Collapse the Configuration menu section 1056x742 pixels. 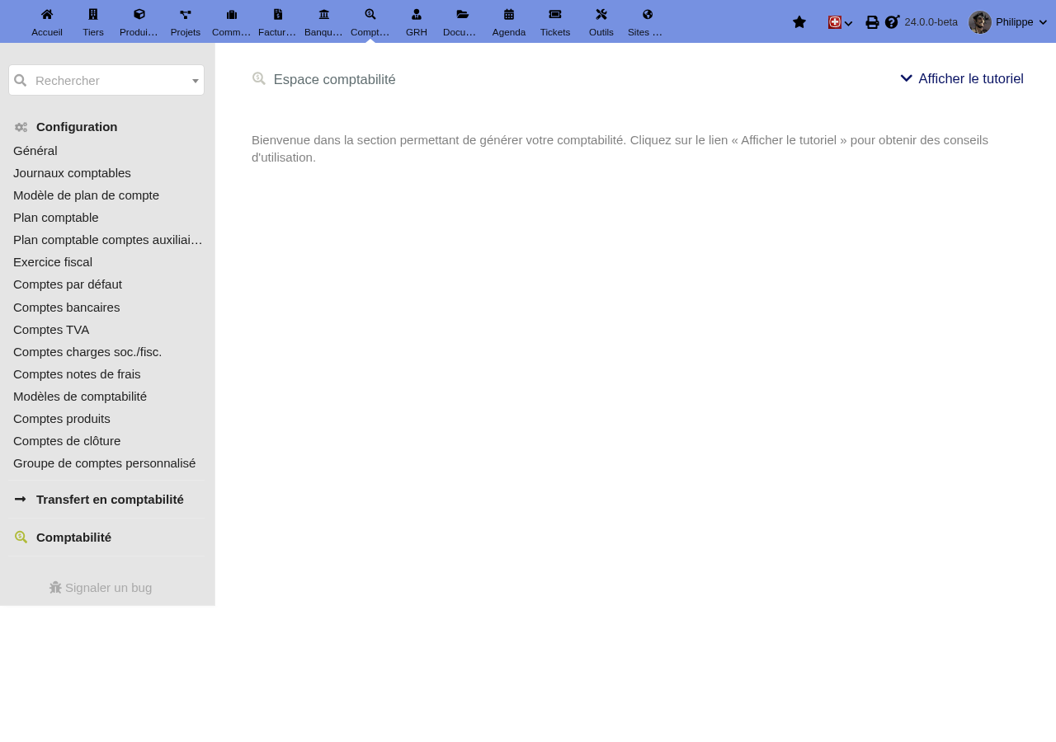coord(77,127)
